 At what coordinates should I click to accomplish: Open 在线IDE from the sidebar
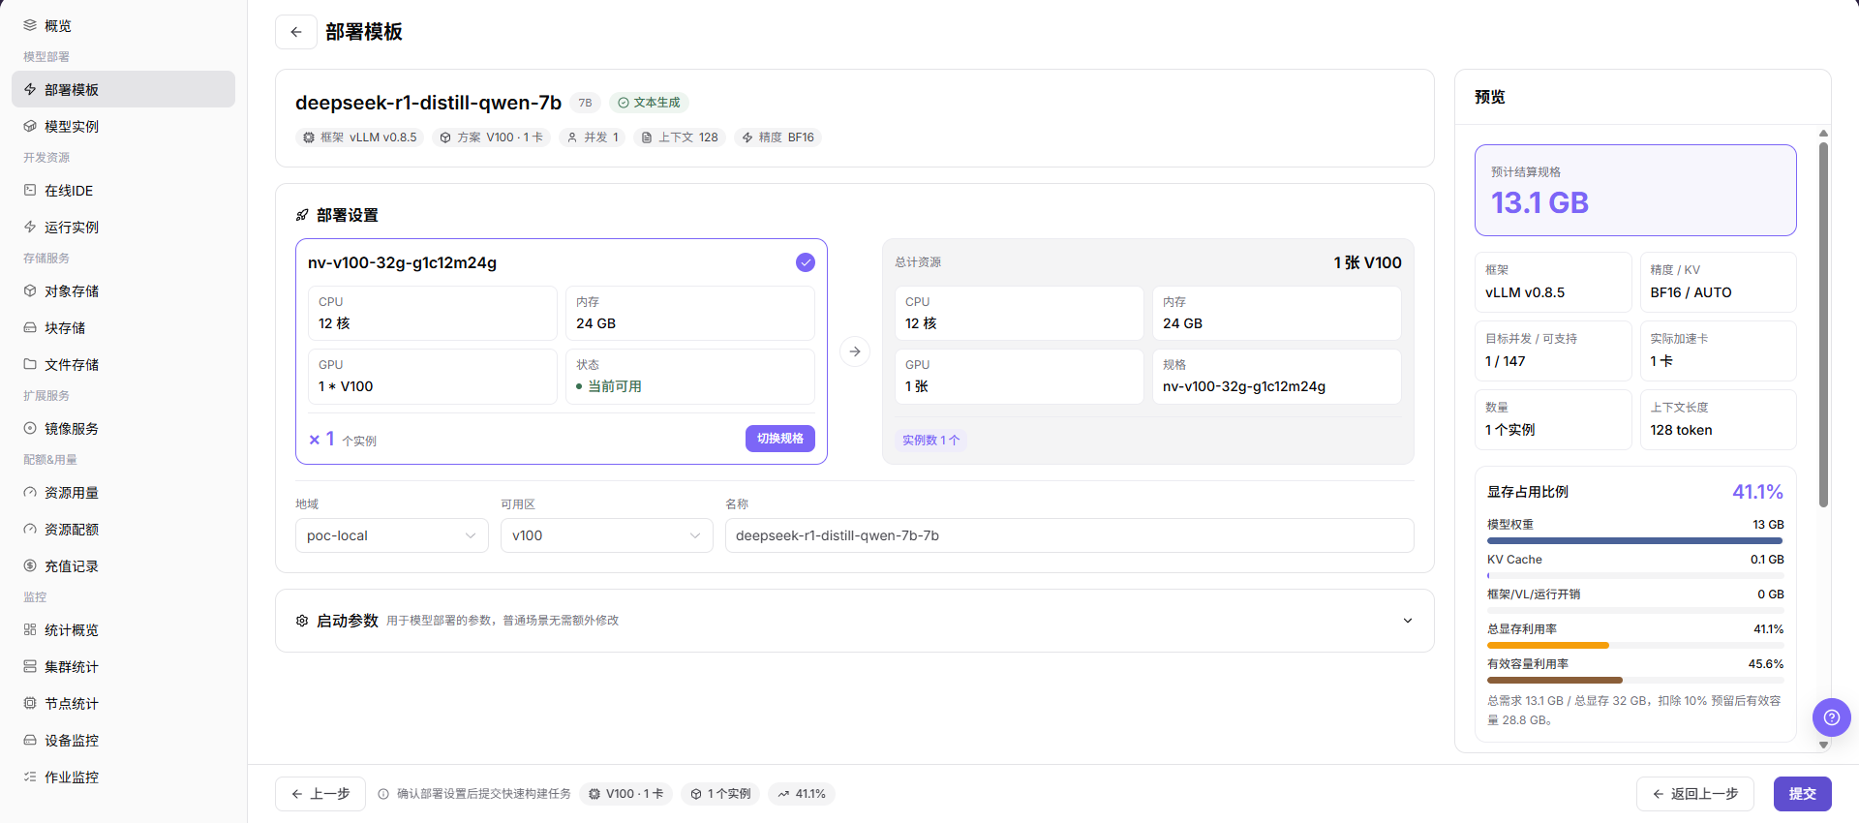[123, 190]
